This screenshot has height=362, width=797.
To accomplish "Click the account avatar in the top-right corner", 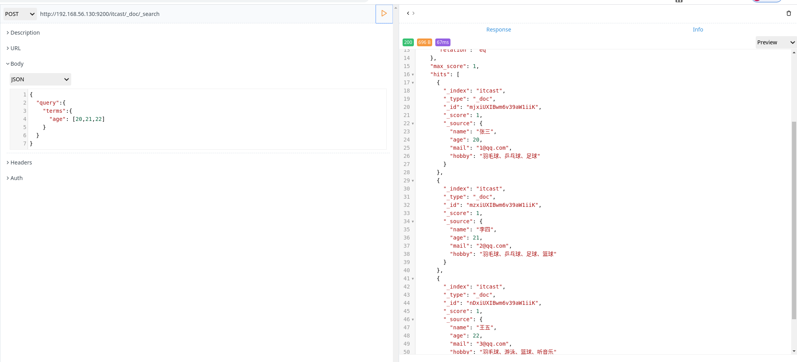I will (x=766, y=2).
